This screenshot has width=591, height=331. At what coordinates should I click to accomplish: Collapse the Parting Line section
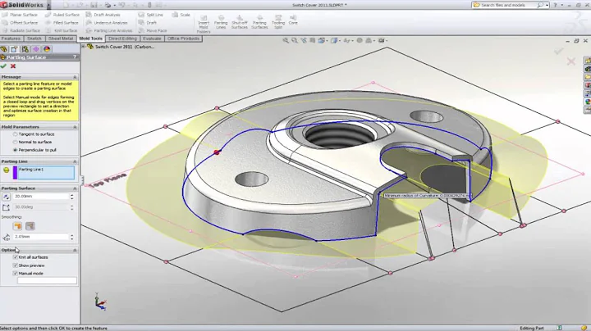click(x=75, y=161)
